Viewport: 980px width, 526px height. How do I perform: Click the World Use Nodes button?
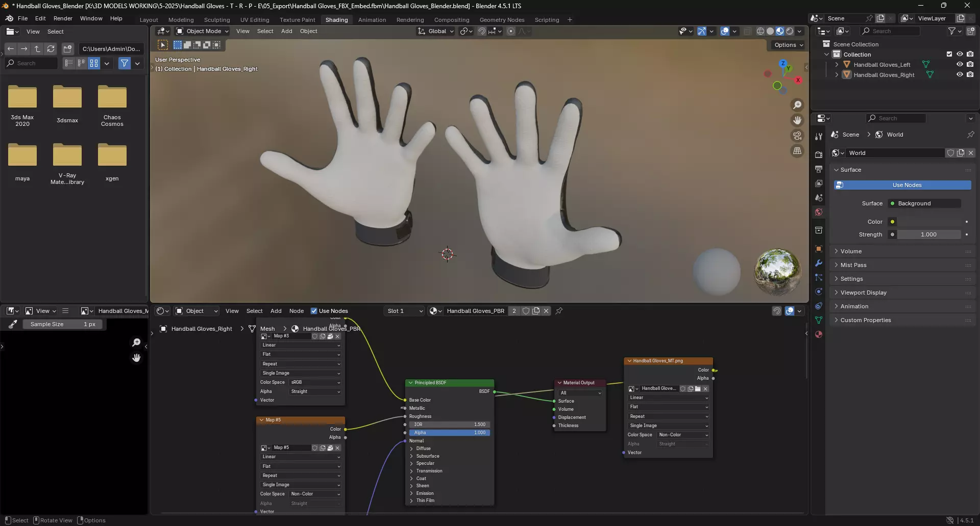[x=902, y=185]
